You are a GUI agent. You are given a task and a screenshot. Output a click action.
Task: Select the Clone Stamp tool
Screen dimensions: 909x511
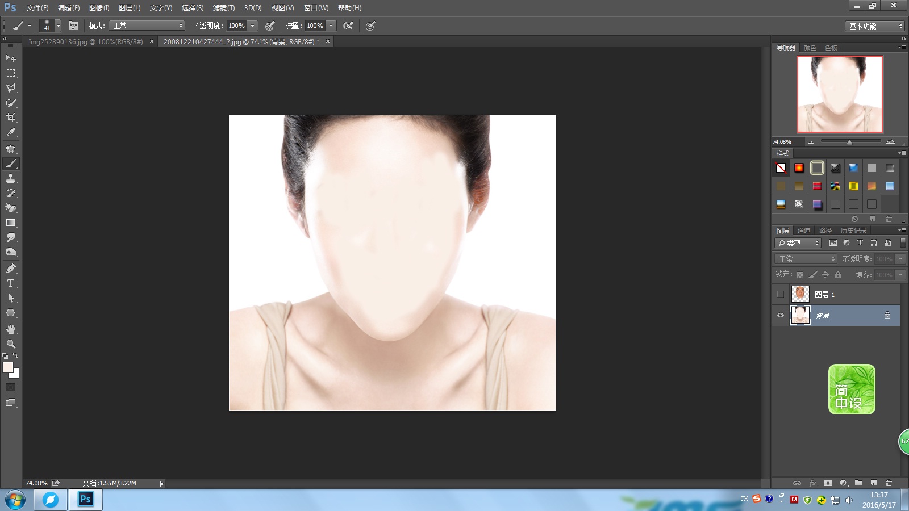[x=11, y=178]
